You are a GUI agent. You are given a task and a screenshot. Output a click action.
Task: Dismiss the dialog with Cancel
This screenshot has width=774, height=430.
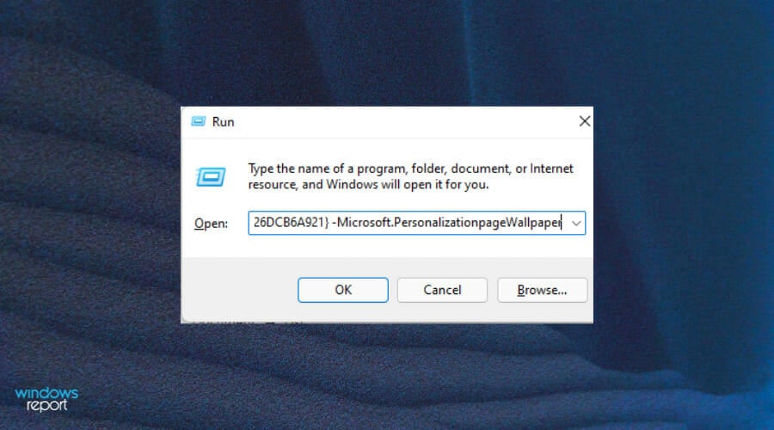(x=442, y=290)
